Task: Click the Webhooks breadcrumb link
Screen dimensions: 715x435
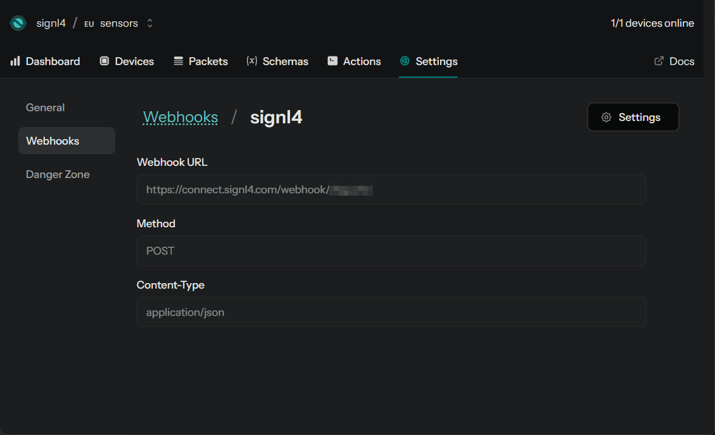Action: click(x=180, y=117)
